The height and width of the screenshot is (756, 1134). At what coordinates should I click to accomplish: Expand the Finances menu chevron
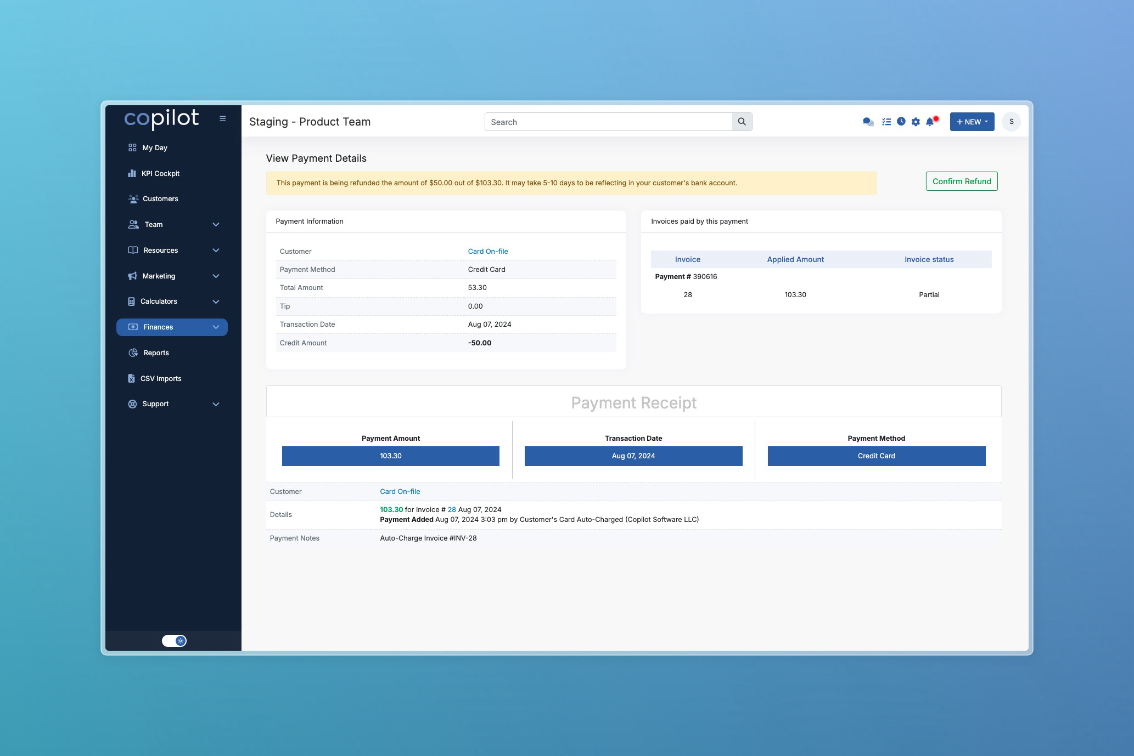(216, 327)
